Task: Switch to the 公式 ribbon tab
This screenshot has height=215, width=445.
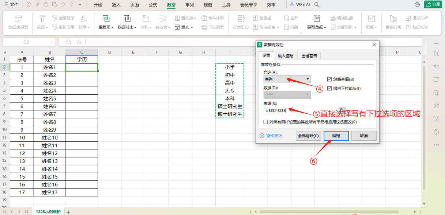Action: [153, 5]
